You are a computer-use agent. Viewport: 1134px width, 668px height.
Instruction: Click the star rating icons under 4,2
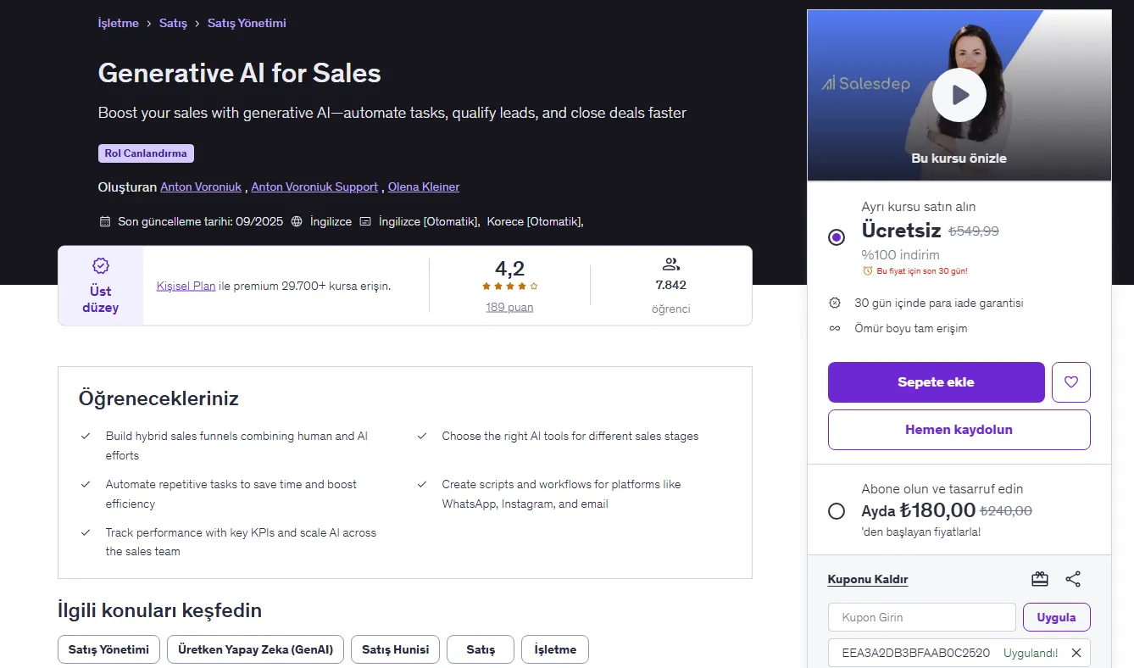[x=510, y=287]
